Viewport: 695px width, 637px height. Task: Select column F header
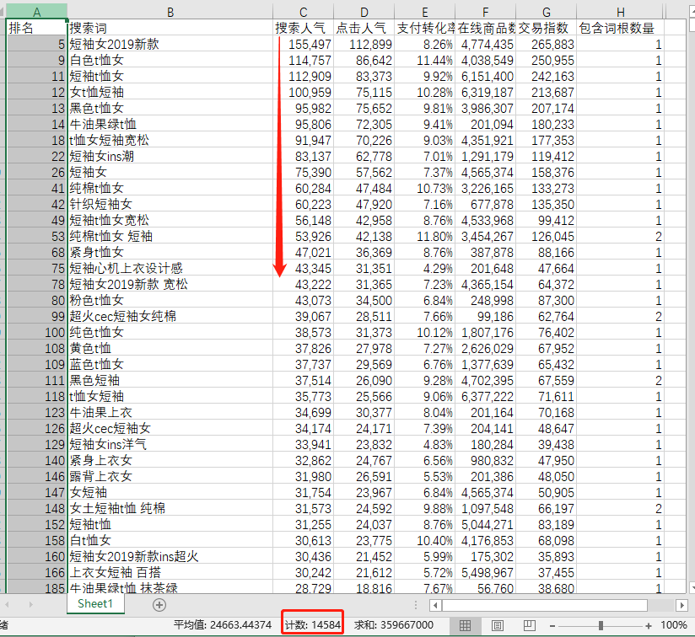tap(485, 12)
